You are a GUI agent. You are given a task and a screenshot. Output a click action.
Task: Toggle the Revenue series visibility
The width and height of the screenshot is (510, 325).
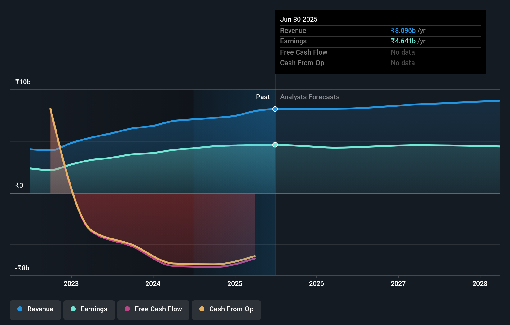35,309
